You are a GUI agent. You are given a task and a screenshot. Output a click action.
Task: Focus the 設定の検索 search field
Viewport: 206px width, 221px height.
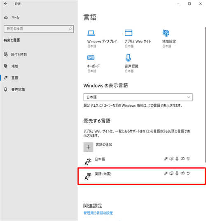39,29
